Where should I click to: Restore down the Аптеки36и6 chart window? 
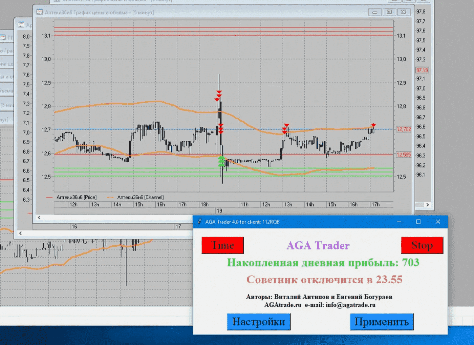tap(389, 12)
